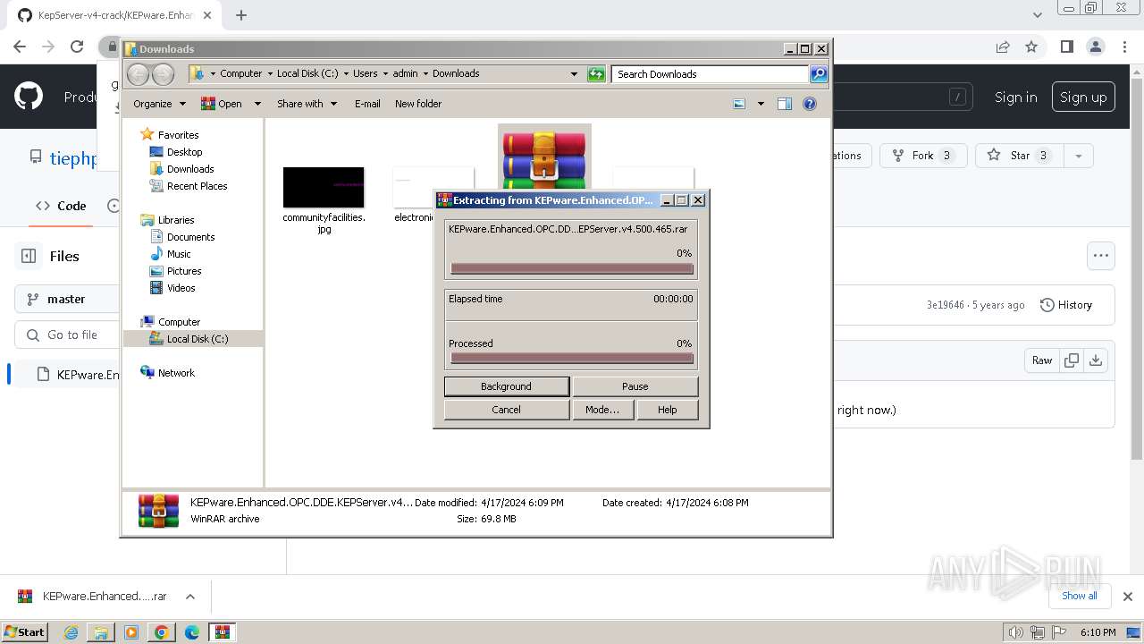Open a new Chrome tab

click(x=241, y=14)
